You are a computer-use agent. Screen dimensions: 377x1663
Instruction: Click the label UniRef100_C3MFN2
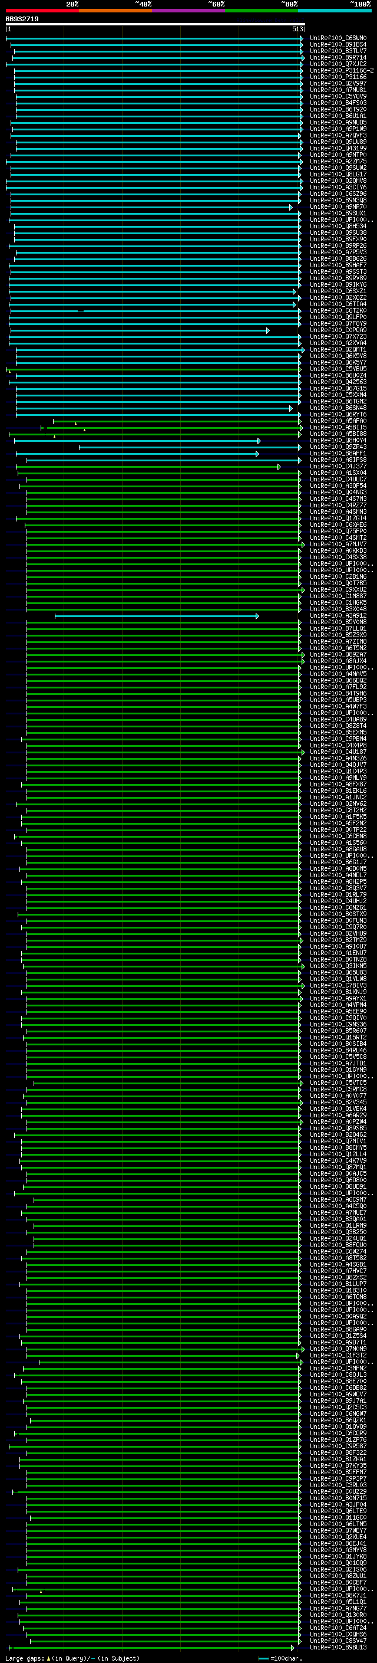click(338, 1369)
